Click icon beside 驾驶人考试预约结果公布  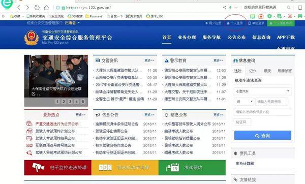pos(29,138)
